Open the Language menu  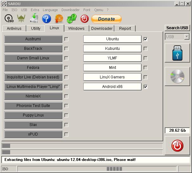click(x=50, y=10)
